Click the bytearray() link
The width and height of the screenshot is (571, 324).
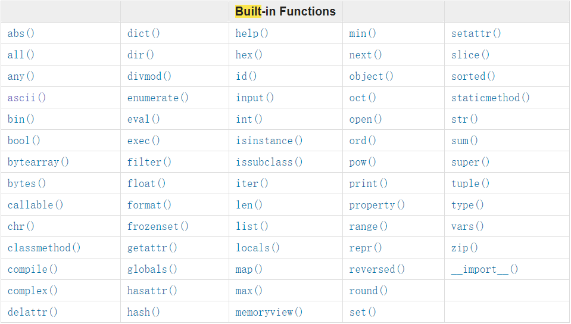click(x=38, y=162)
